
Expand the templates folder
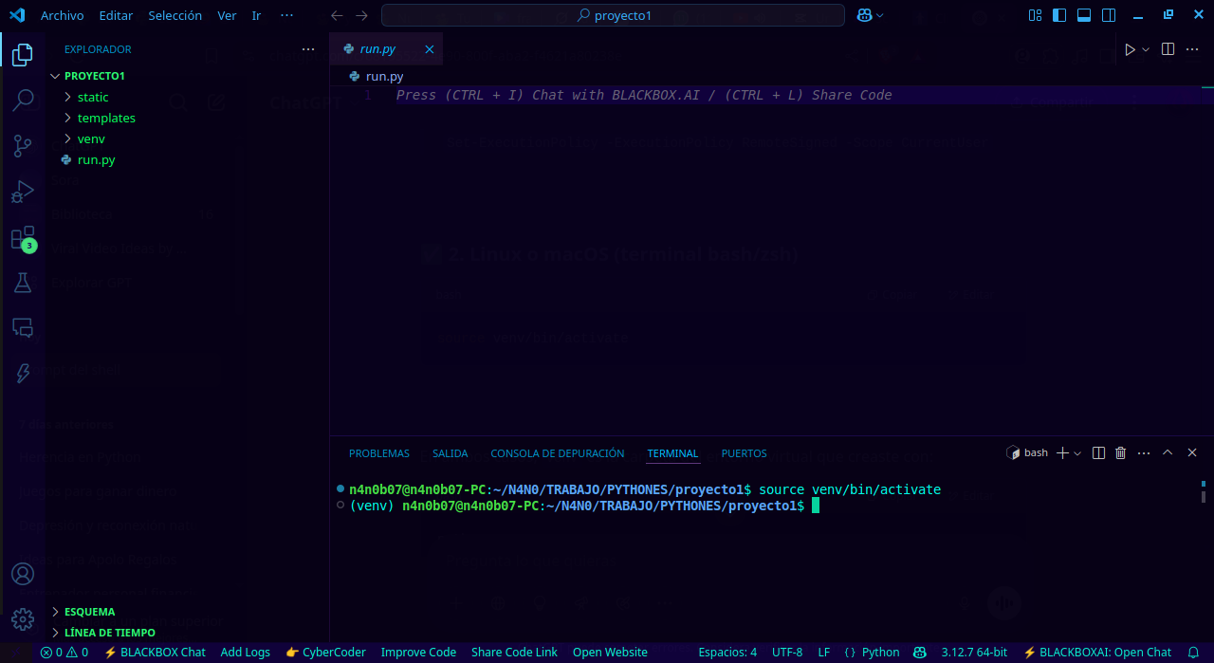[105, 118]
